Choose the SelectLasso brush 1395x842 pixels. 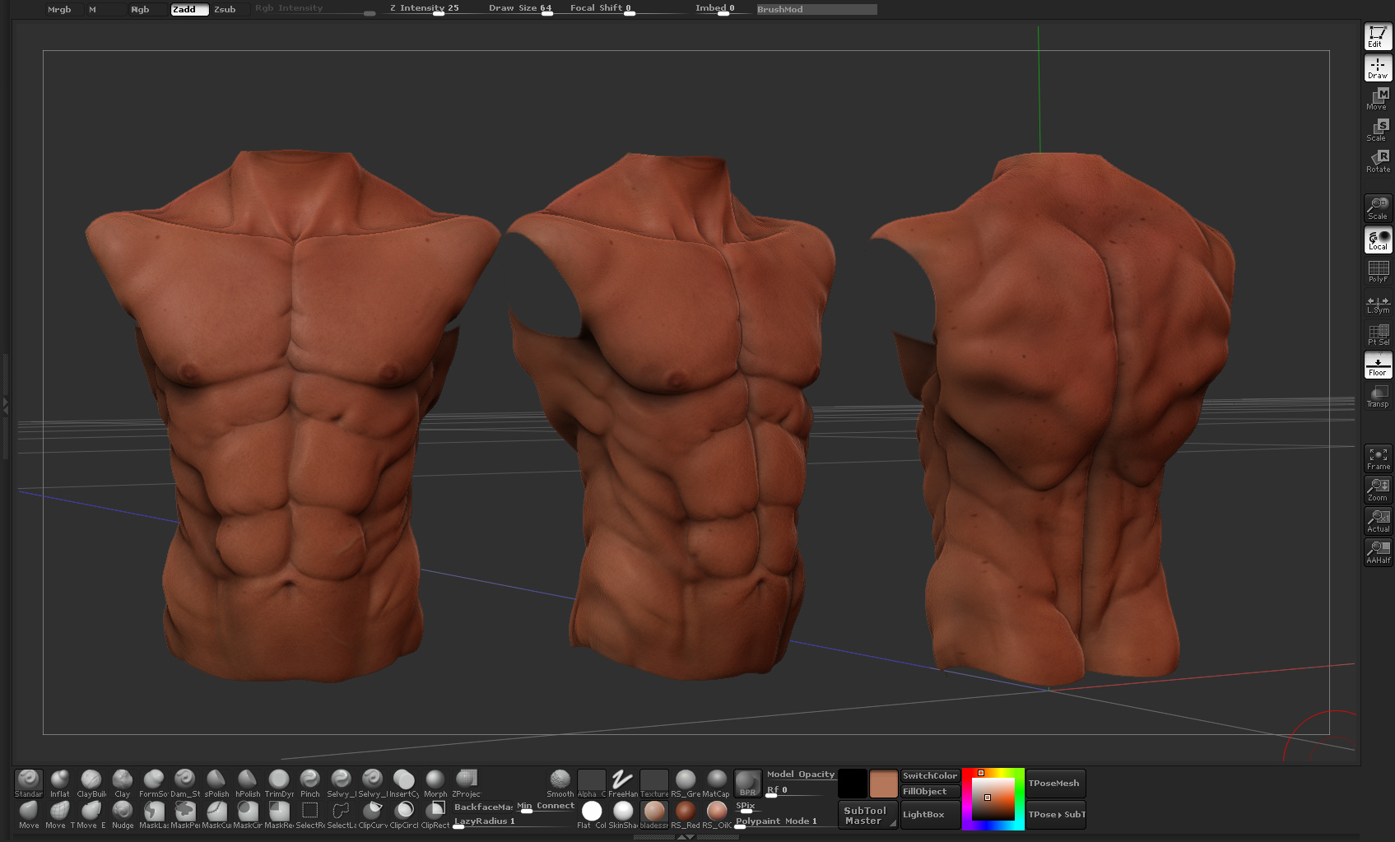342,814
